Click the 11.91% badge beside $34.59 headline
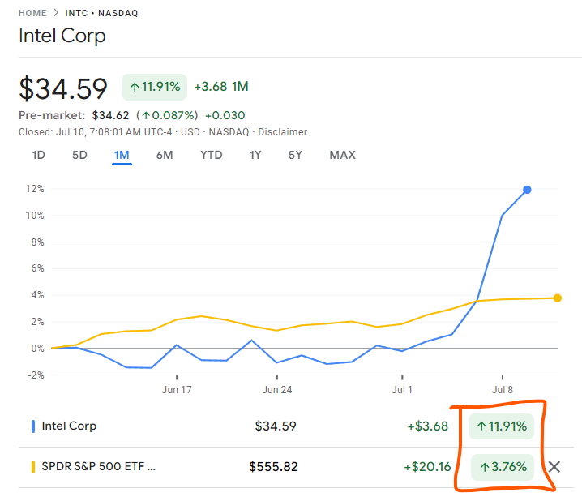The width and height of the screenshot is (582, 497). tap(154, 87)
